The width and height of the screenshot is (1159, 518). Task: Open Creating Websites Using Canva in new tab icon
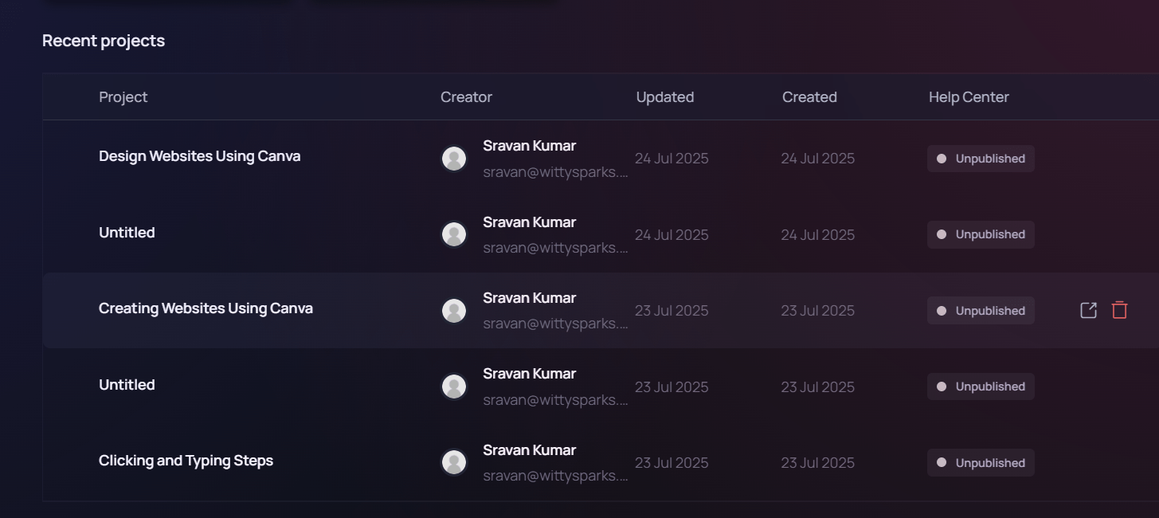coord(1088,311)
